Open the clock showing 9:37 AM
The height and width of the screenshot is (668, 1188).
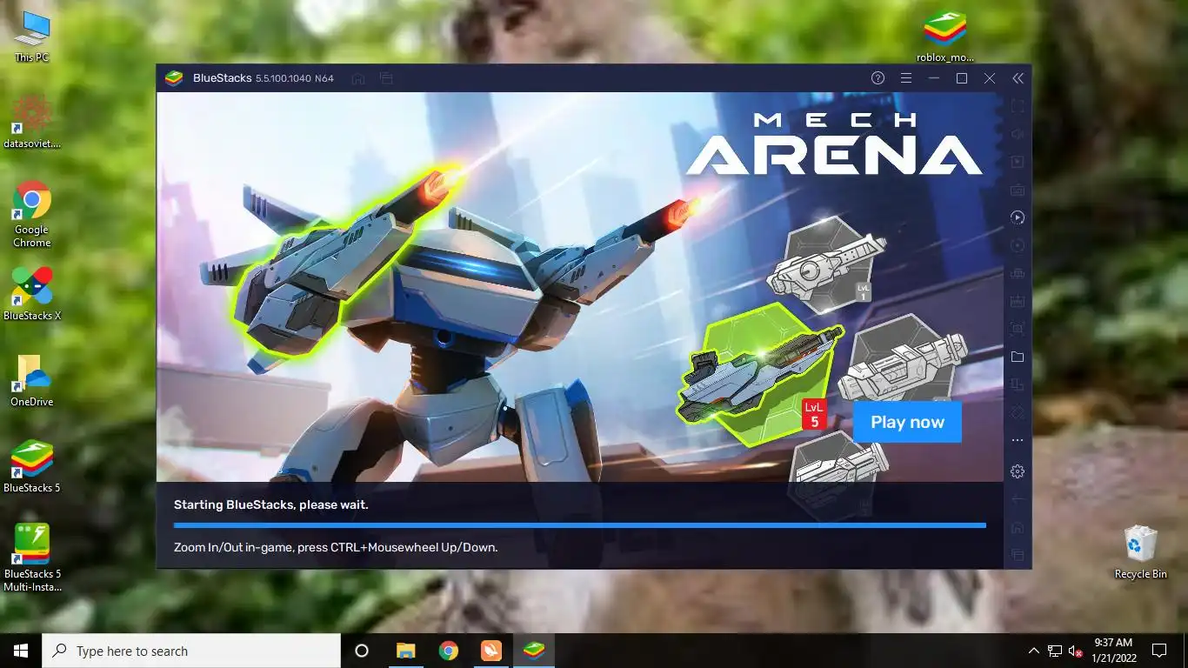[1114, 651]
